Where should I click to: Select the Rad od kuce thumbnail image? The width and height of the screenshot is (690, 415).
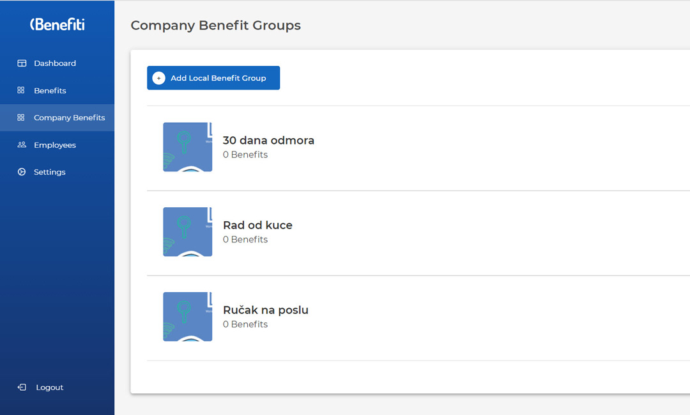(x=187, y=231)
